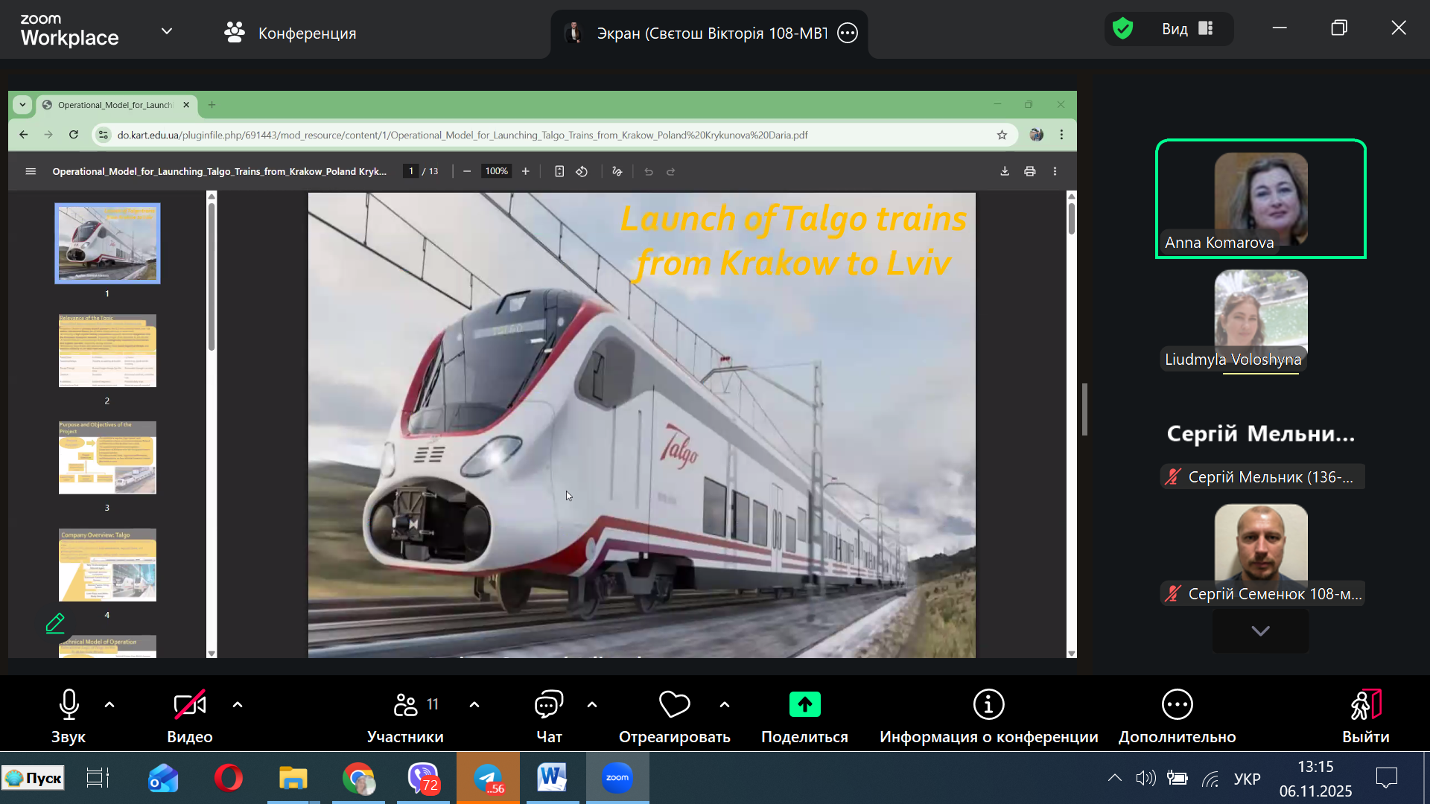Show more participants with down chevron
Viewport: 1430px width, 804px height.
(x=1260, y=631)
